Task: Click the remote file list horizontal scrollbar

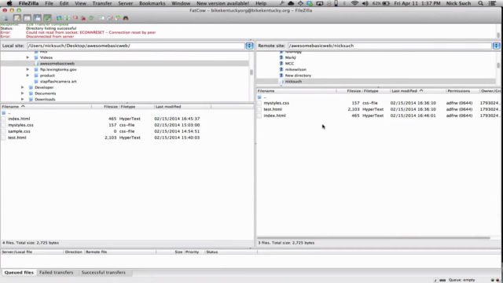Action: coord(374,237)
